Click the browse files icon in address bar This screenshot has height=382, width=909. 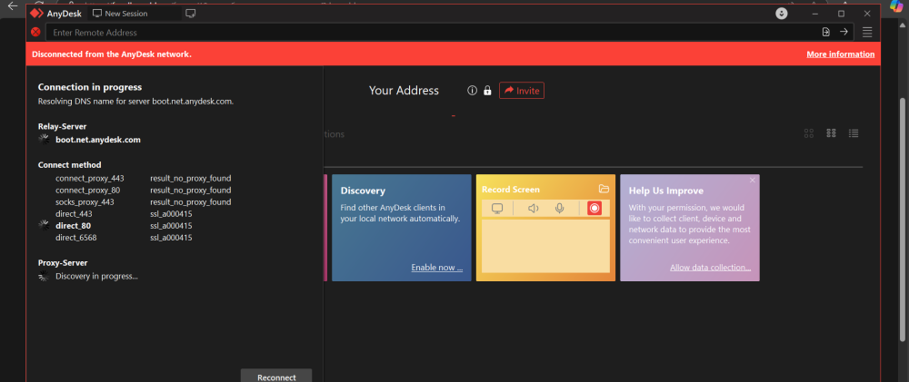[x=826, y=33]
